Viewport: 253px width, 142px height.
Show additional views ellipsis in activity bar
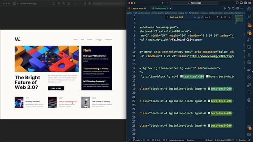click(x=249, y=108)
